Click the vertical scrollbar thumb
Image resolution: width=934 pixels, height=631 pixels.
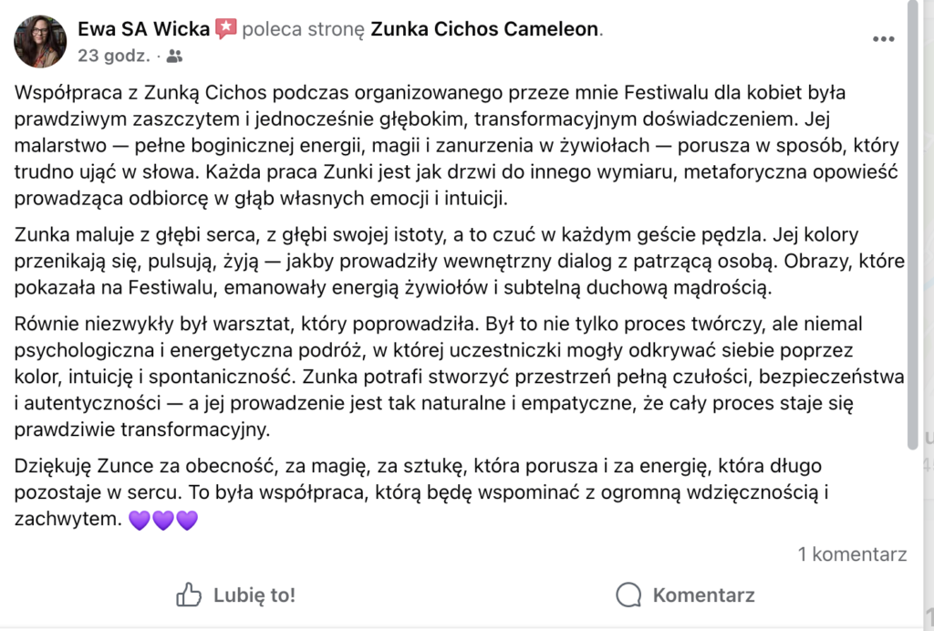[x=914, y=228]
